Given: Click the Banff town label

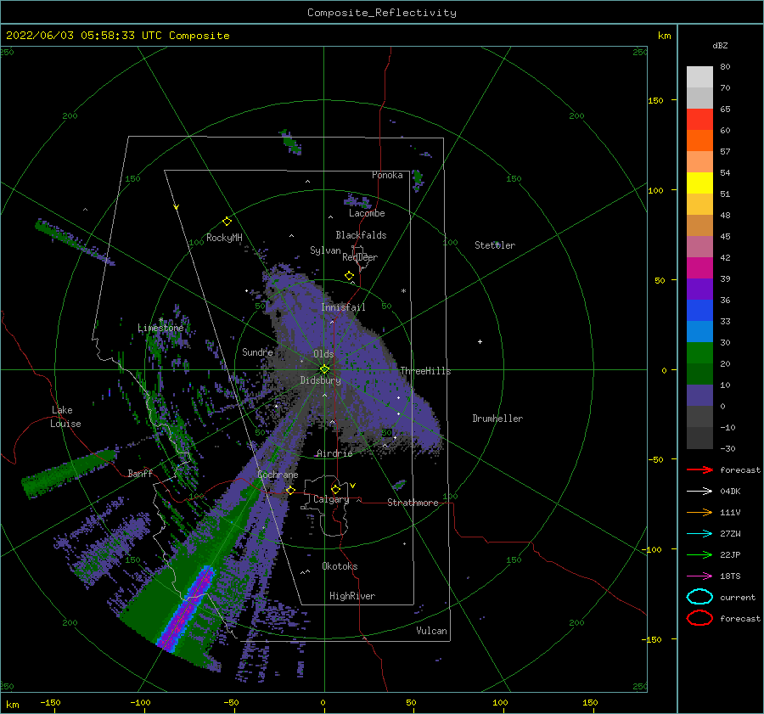Looking at the screenshot, I should [140, 473].
